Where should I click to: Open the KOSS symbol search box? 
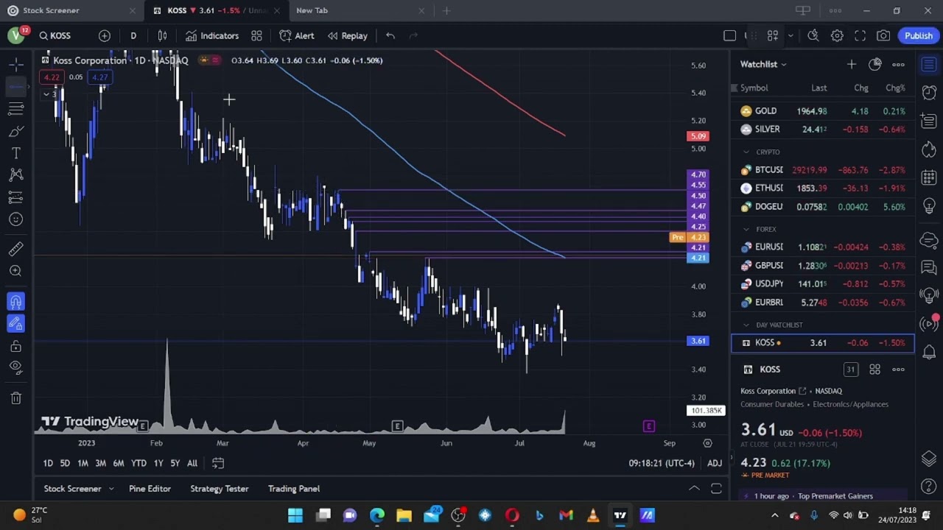55,35
